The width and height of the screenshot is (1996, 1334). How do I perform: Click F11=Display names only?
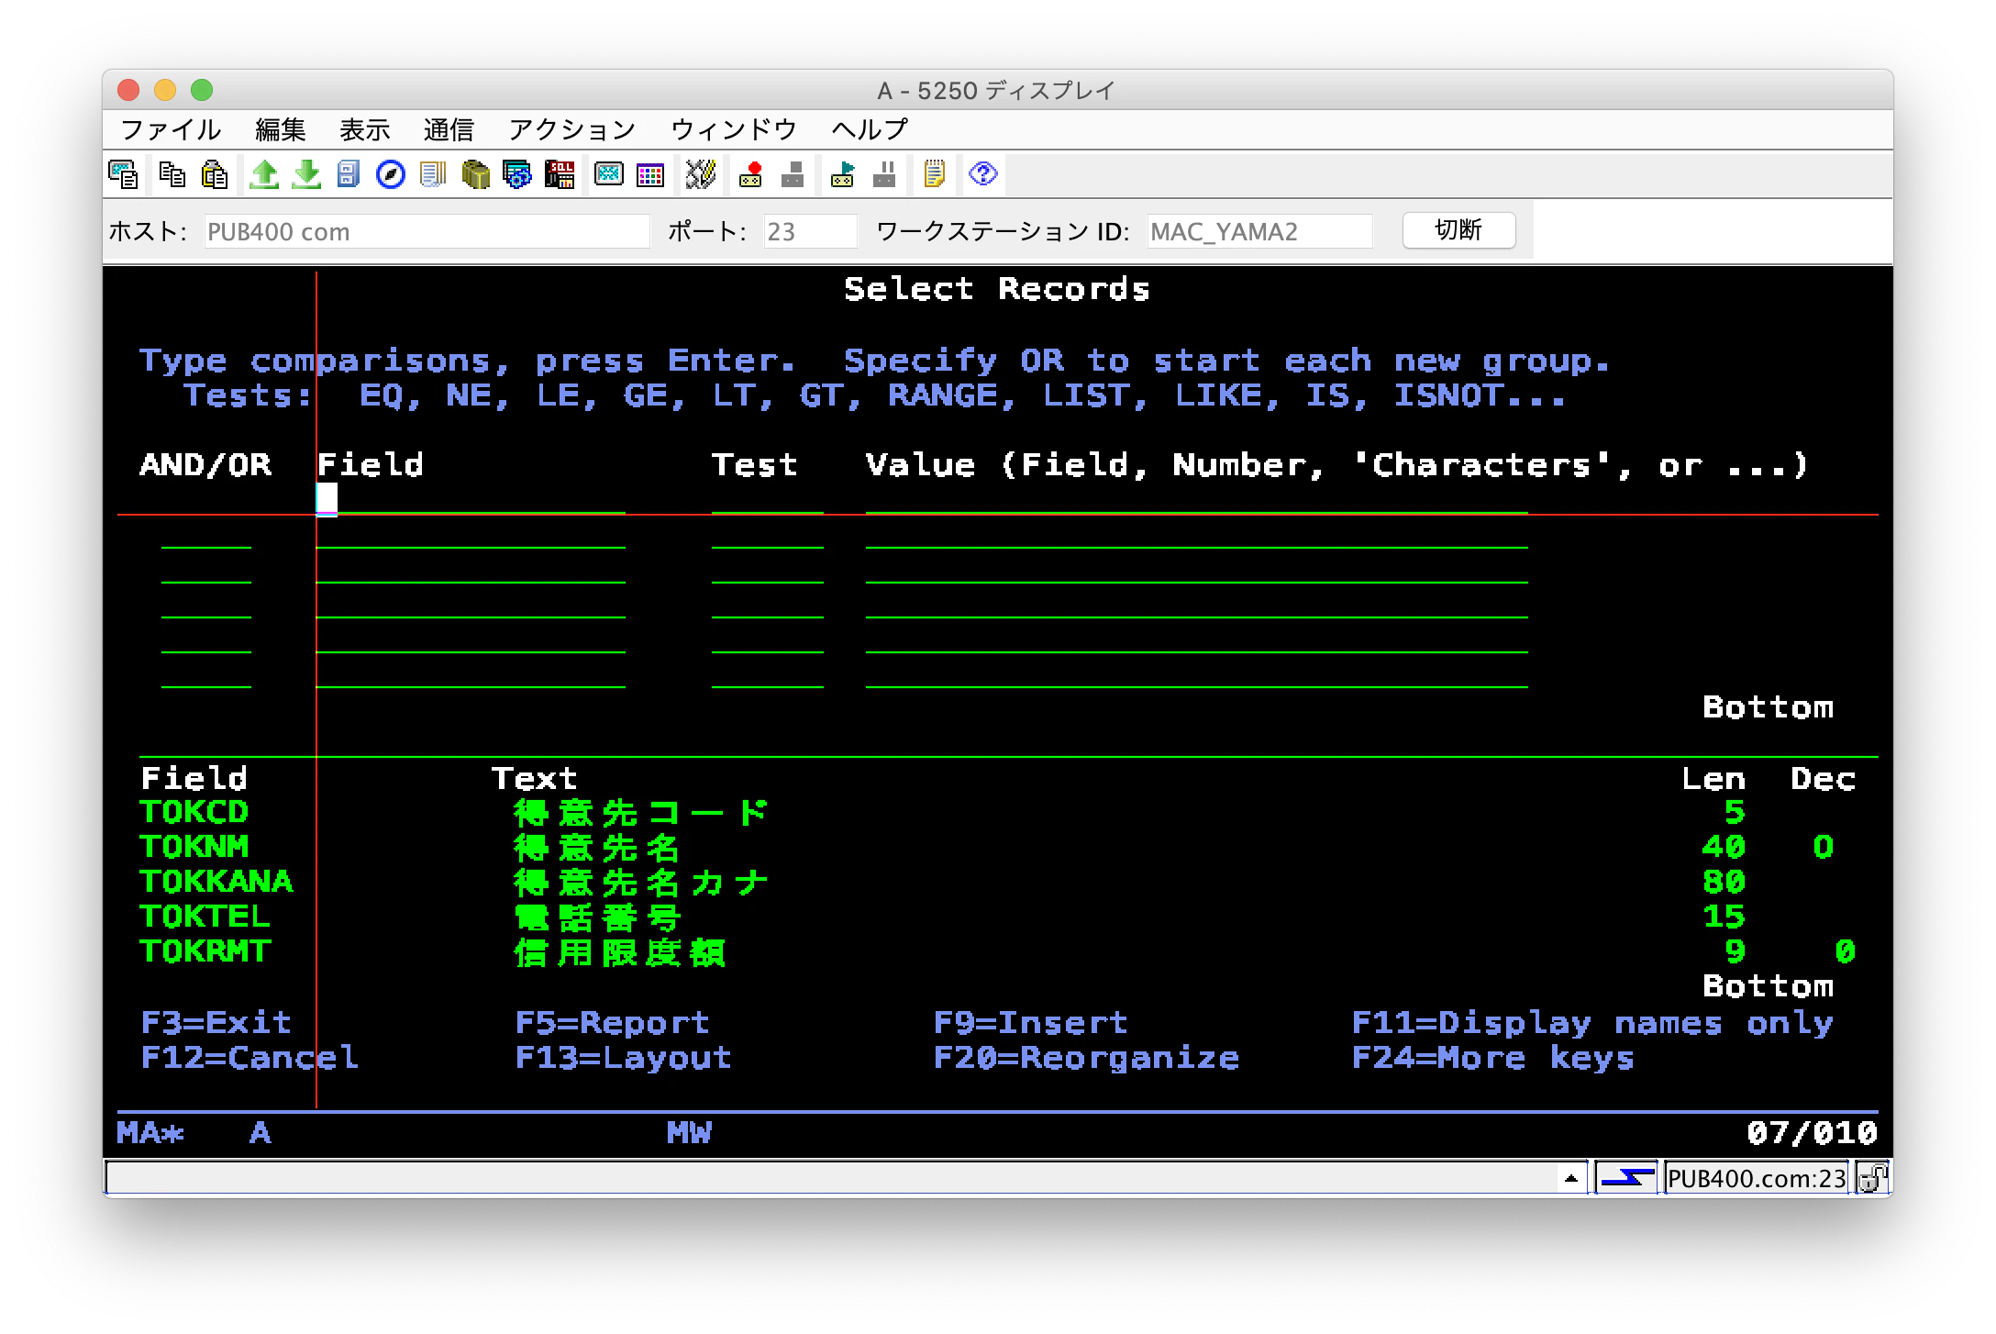(x=1591, y=1023)
